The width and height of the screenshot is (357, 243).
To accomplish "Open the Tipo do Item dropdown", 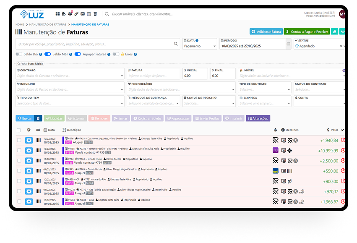I will click(70, 101).
